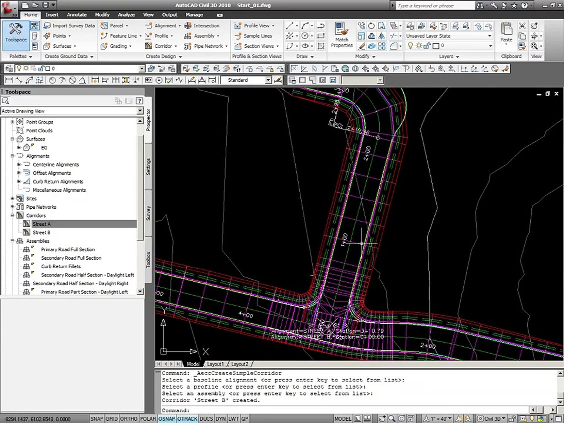The image size is (564, 423).
Task: Select Street B corridor in tree
Action: pyautogui.click(x=41, y=232)
